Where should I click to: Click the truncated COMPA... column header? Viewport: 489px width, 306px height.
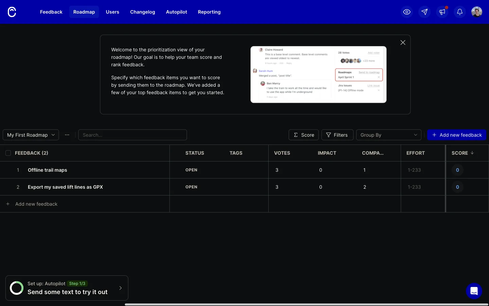pyautogui.click(x=373, y=153)
